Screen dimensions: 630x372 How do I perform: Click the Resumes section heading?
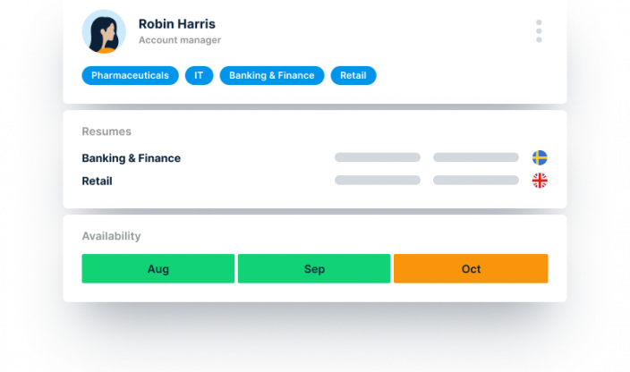106,131
